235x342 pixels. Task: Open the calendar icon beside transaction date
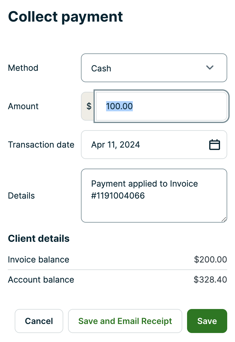click(x=215, y=145)
